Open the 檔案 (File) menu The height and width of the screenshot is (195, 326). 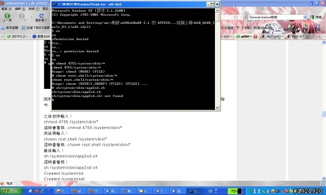click(7, 9)
